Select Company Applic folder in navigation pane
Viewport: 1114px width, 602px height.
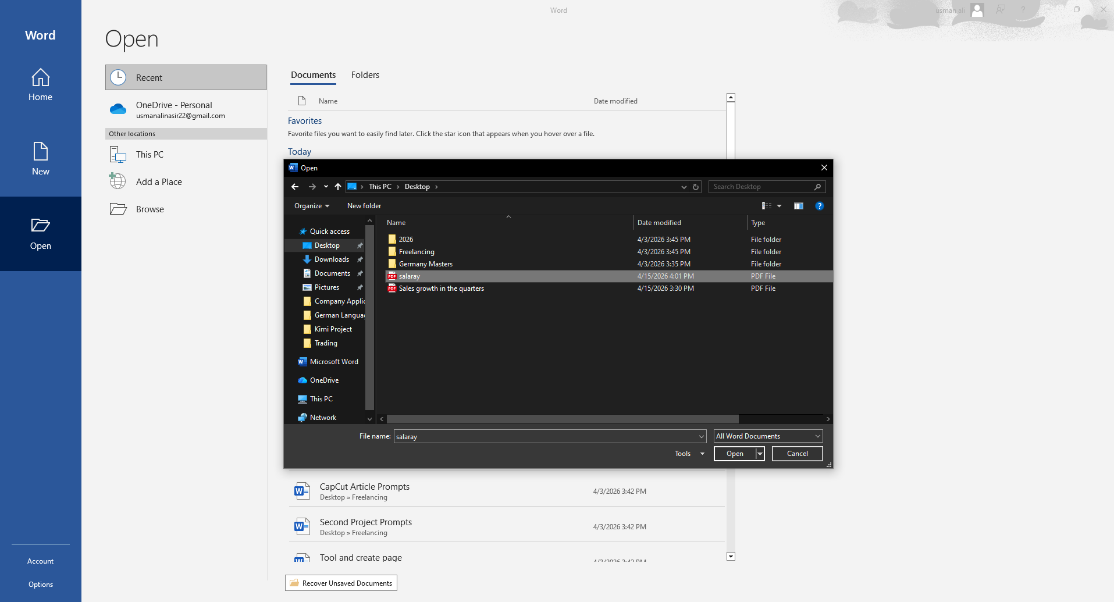[x=333, y=301]
